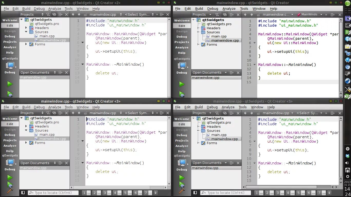The image size is (351, 197).
Task: Toggle the sidebar button in Qt Creator <3>
Action: [x=23, y=193]
